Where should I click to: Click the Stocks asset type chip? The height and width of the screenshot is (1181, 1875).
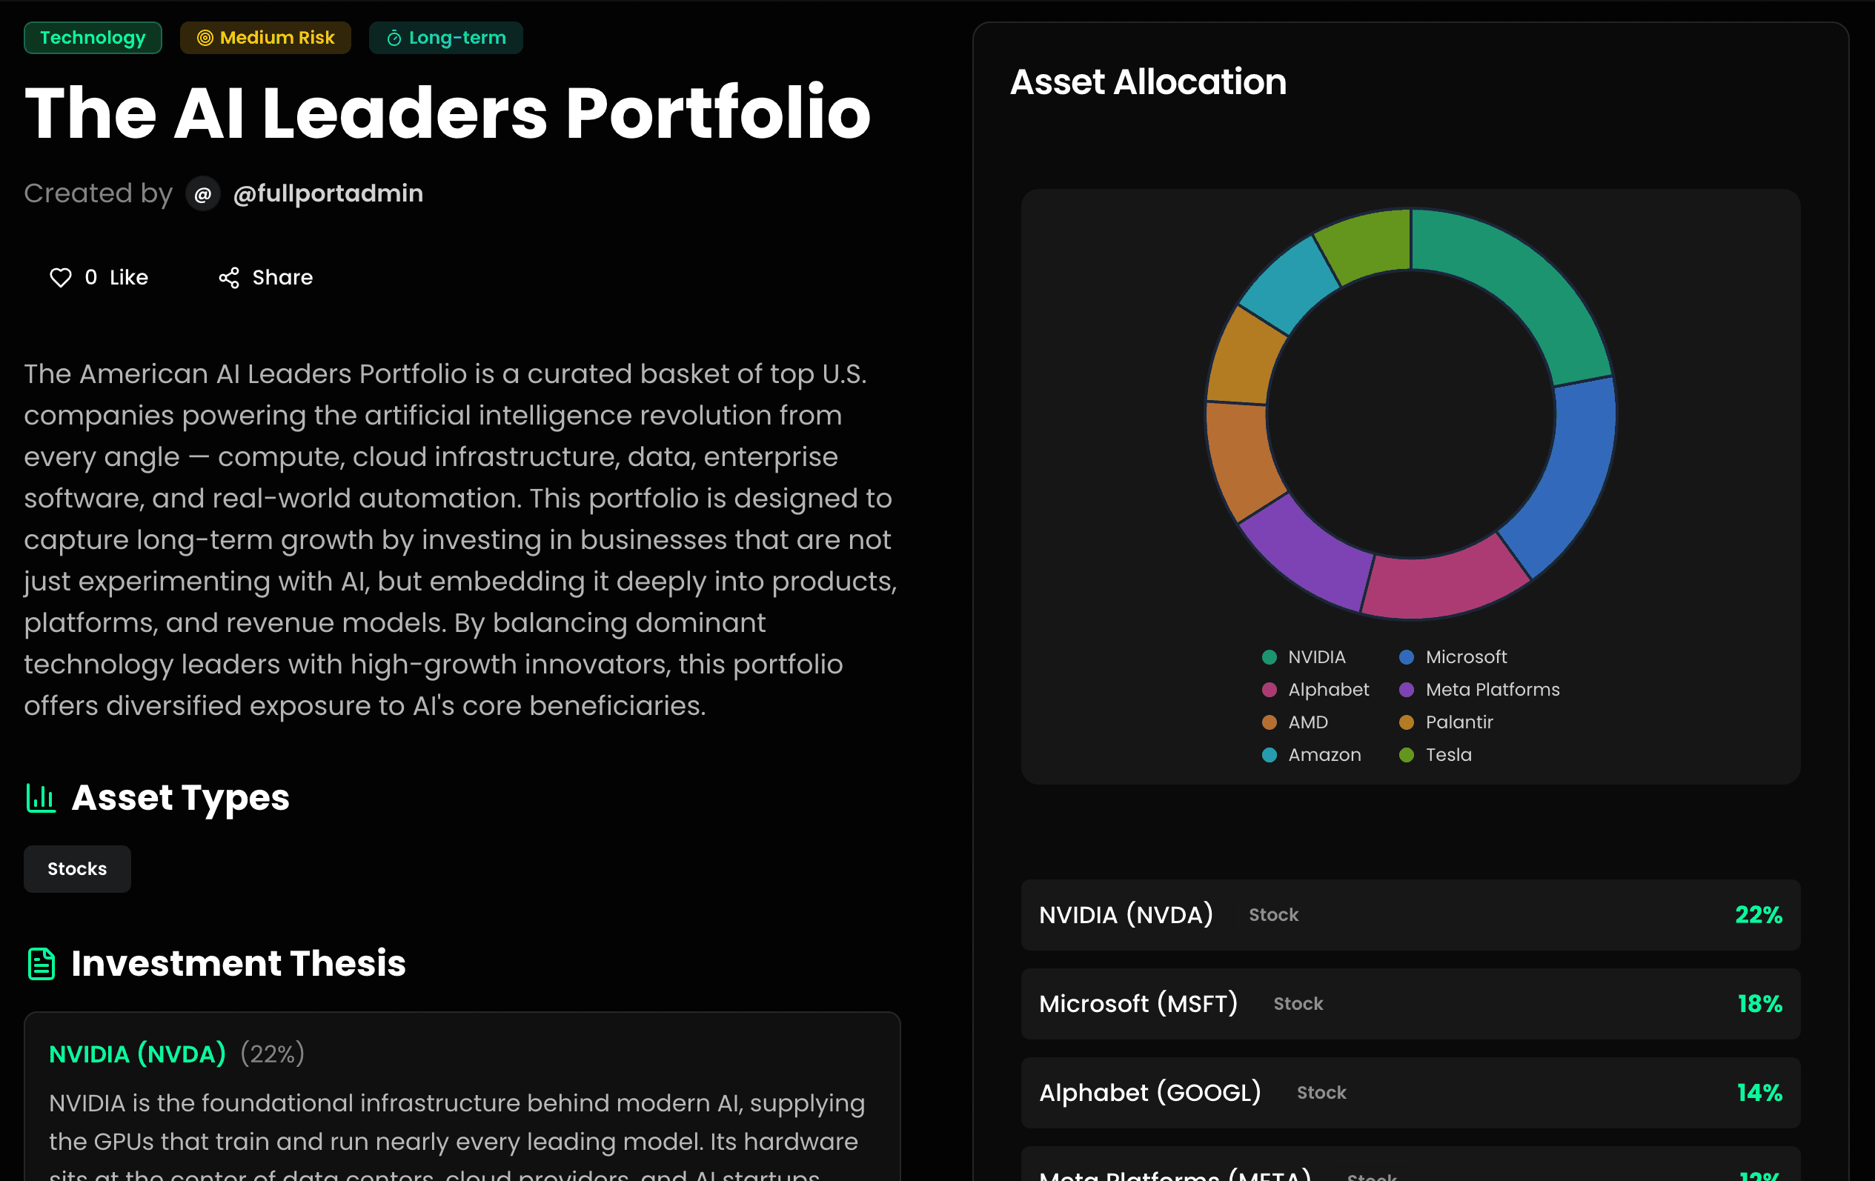click(77, 869)
